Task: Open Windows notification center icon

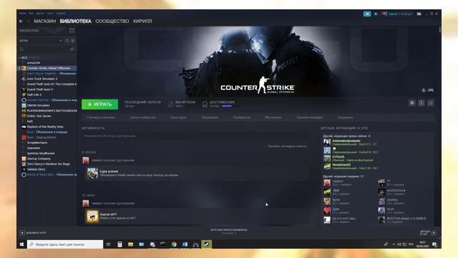Action: tap(434, 244)
